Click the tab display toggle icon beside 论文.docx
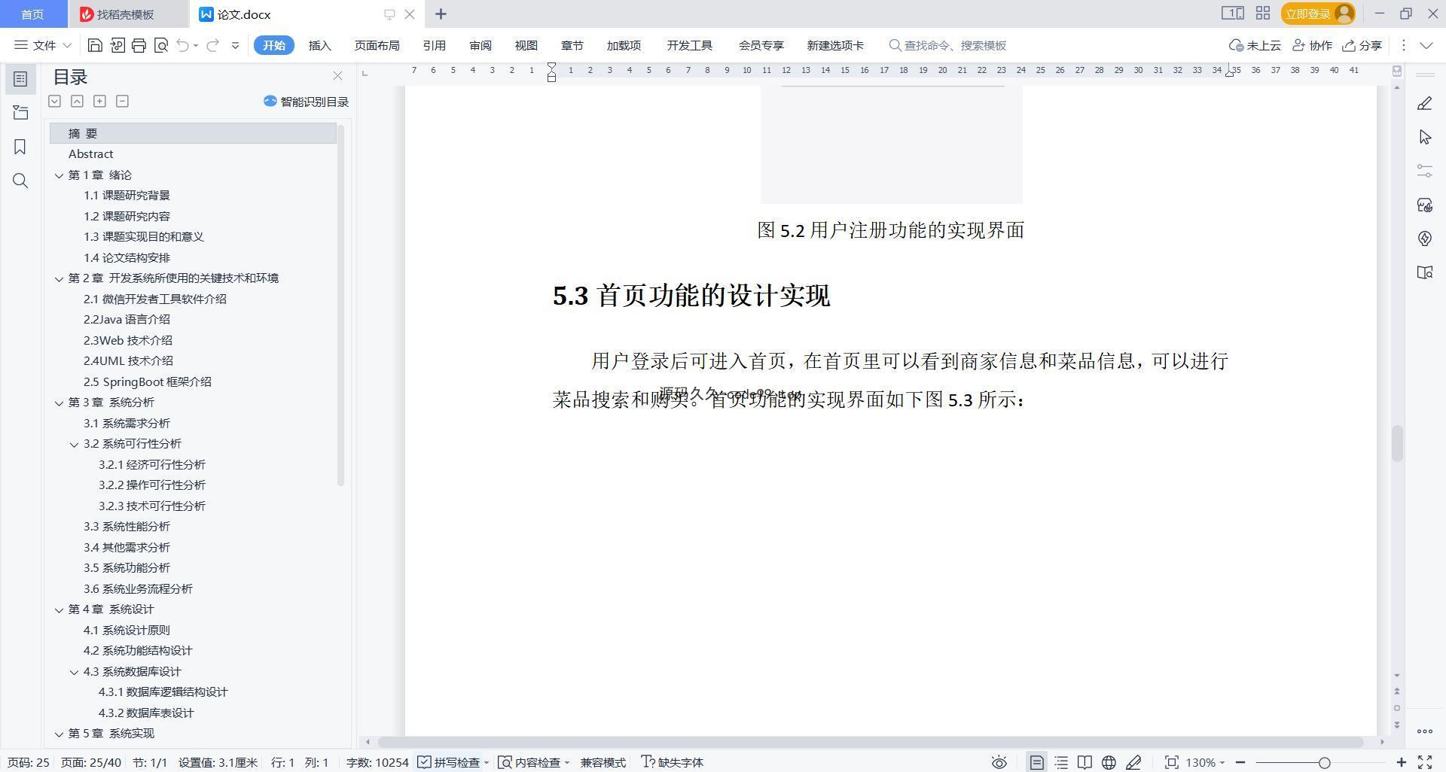The image size is (1446, 772). tap(389, 14)
